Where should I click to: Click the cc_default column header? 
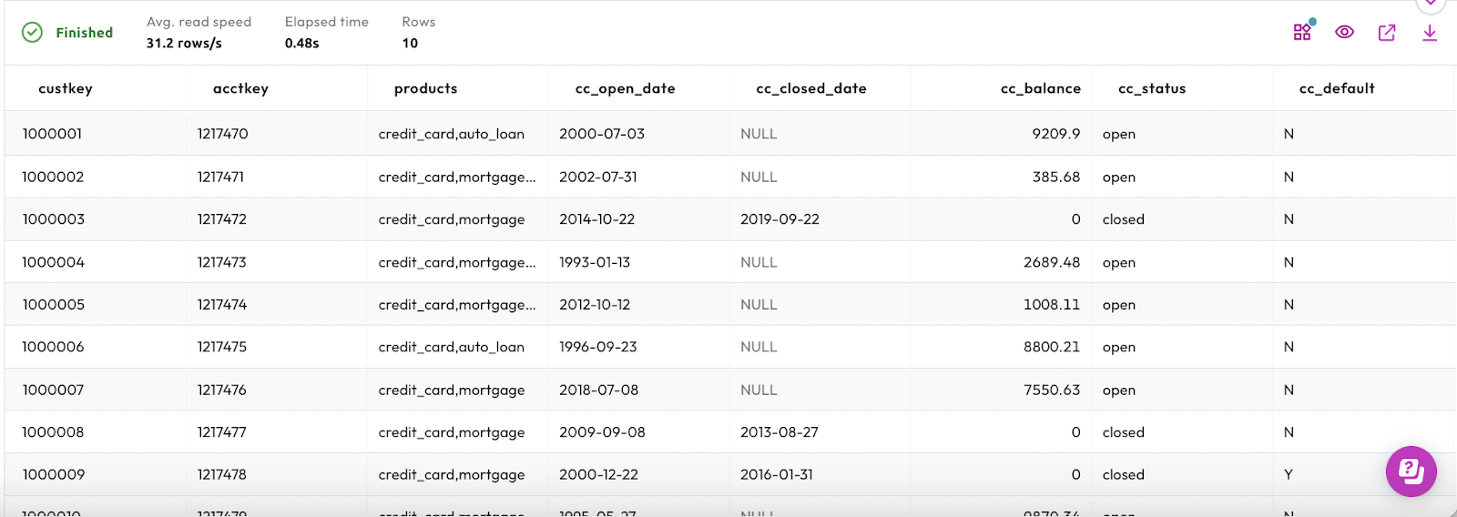coord(1336,88)
